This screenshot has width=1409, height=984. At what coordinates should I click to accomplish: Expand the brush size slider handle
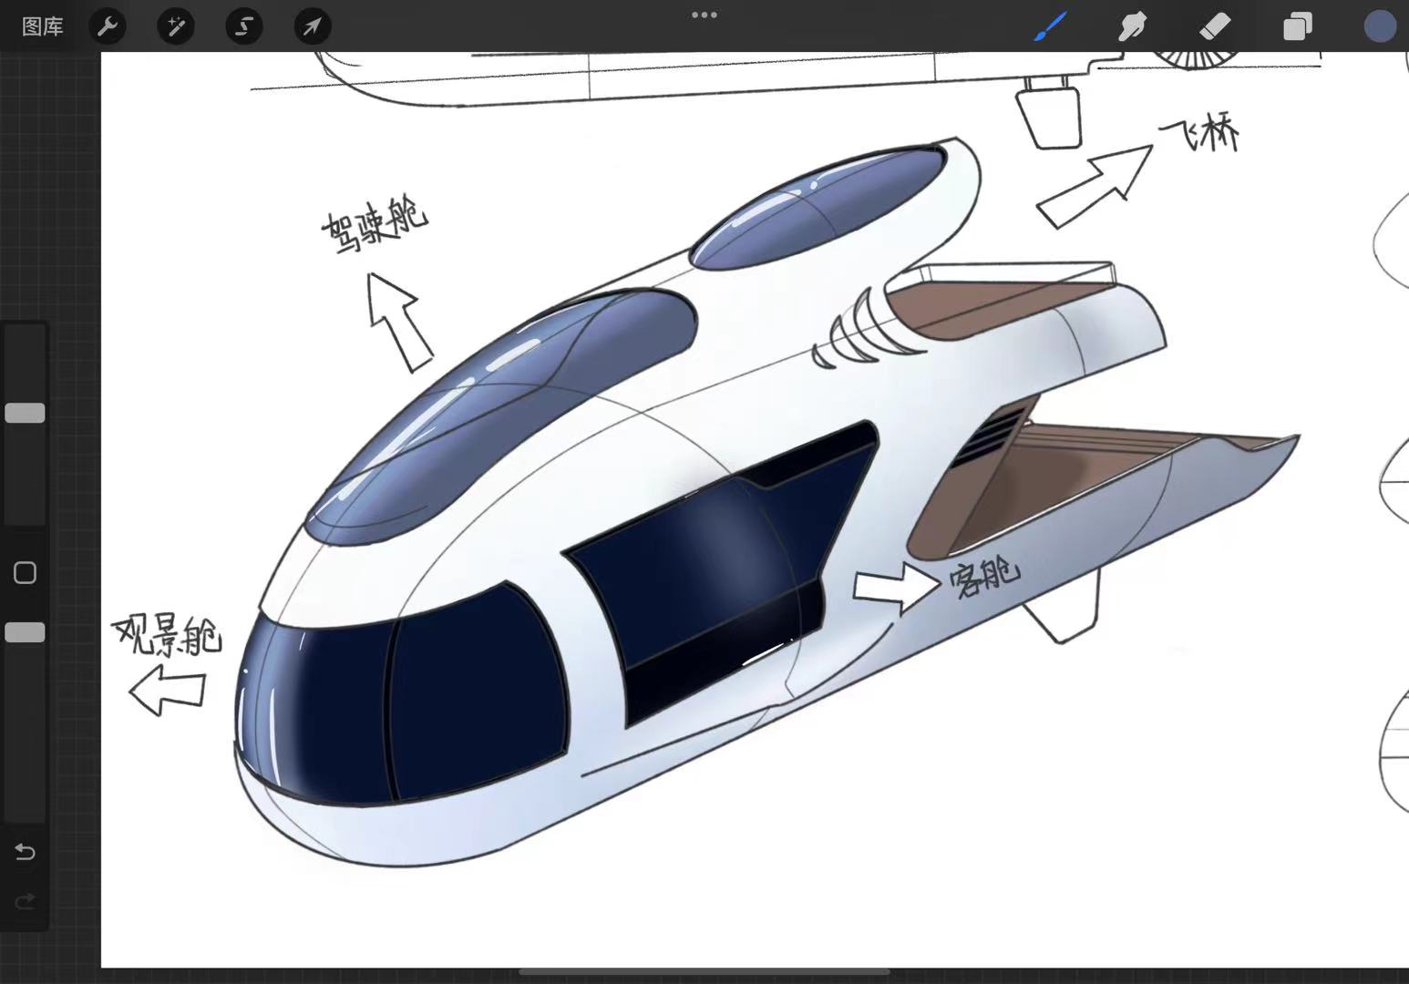(x=26, y=412)
